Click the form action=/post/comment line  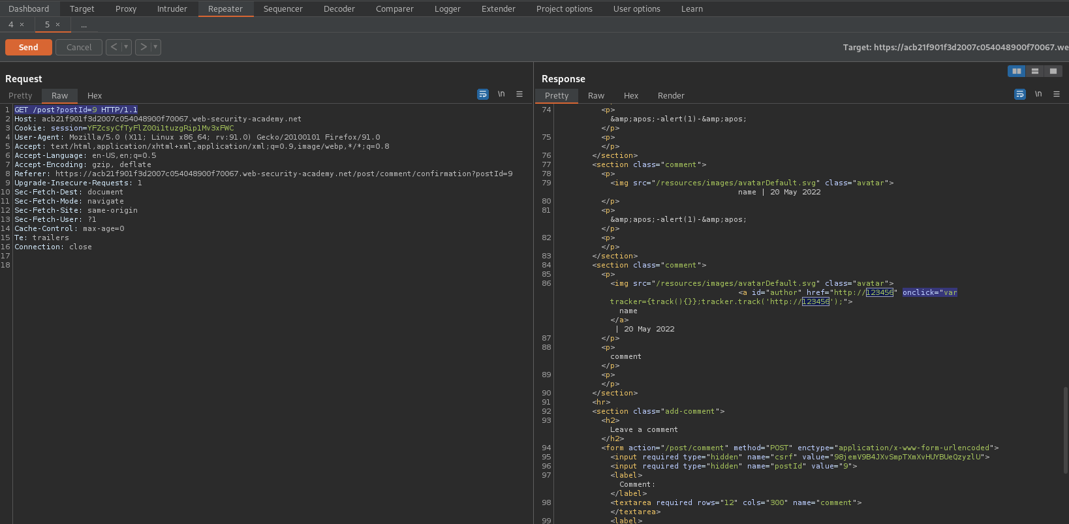(799, 448)
